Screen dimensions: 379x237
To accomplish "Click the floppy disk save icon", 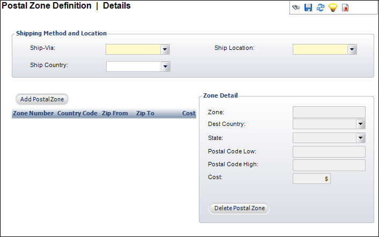I will coord(308,8).
